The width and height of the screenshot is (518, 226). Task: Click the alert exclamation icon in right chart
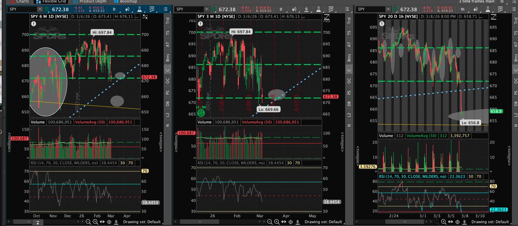click(382, 24)
